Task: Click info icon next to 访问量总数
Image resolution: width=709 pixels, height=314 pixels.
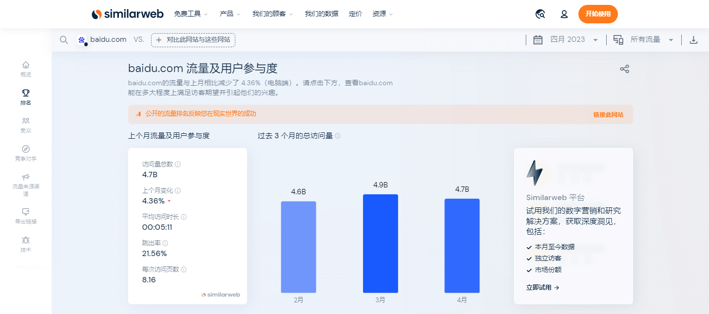Action: (x=177, y=165)
